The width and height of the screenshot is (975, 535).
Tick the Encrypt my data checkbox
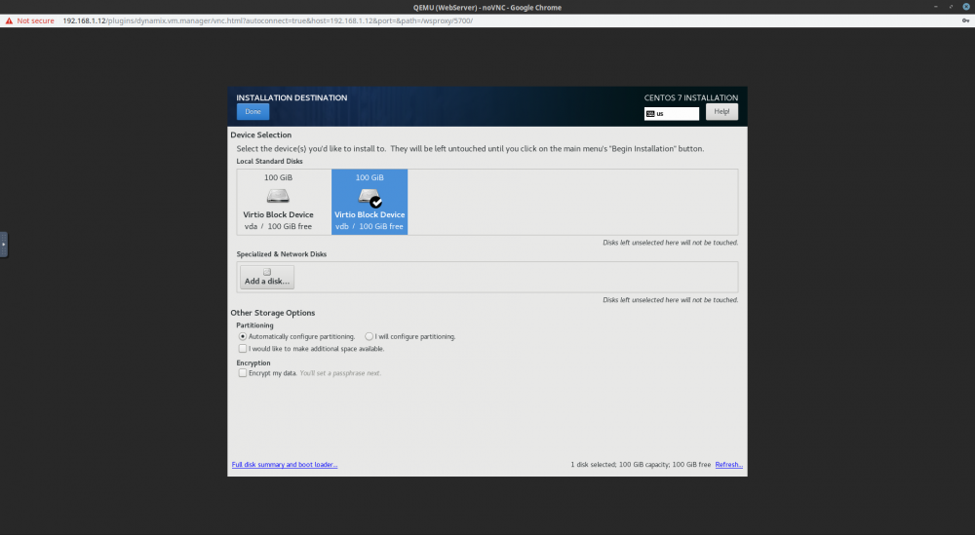tap(243, 373)
